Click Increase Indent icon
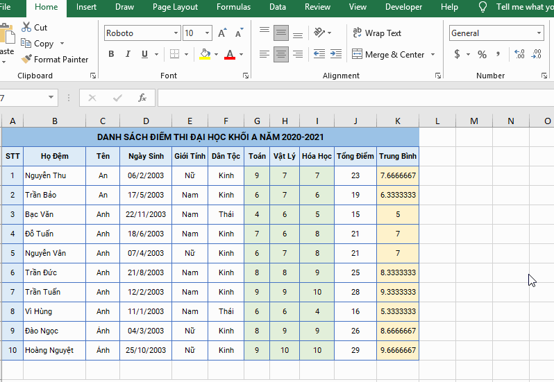The width and height of the screenshot is (554, 382). pos(335,54)
